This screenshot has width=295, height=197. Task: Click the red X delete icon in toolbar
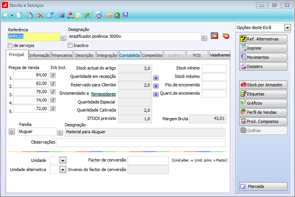click(x=40, y=15)
